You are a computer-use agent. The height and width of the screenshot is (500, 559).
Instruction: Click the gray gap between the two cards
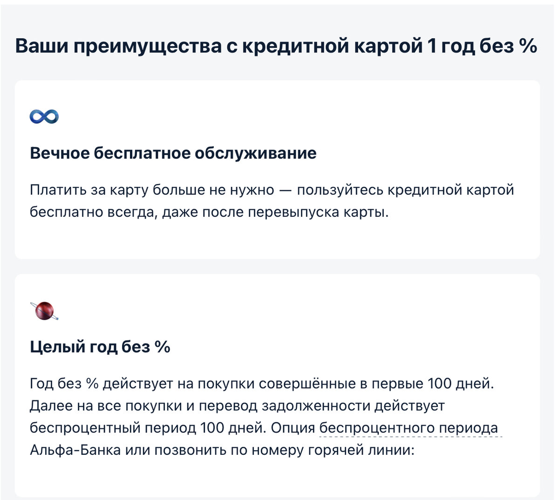coord(277,267)
